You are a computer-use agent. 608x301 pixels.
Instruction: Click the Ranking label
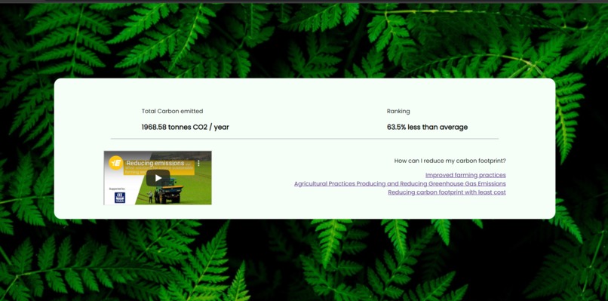tap(398, 112)
